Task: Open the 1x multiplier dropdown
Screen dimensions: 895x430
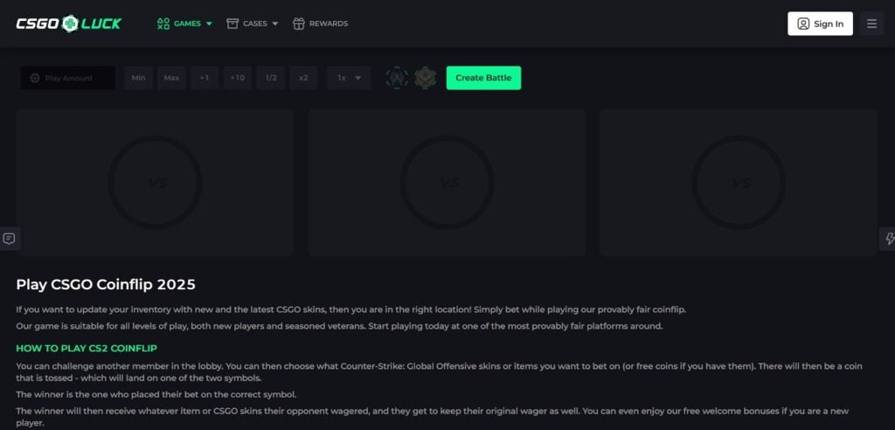Action: (x=349, y=78)
